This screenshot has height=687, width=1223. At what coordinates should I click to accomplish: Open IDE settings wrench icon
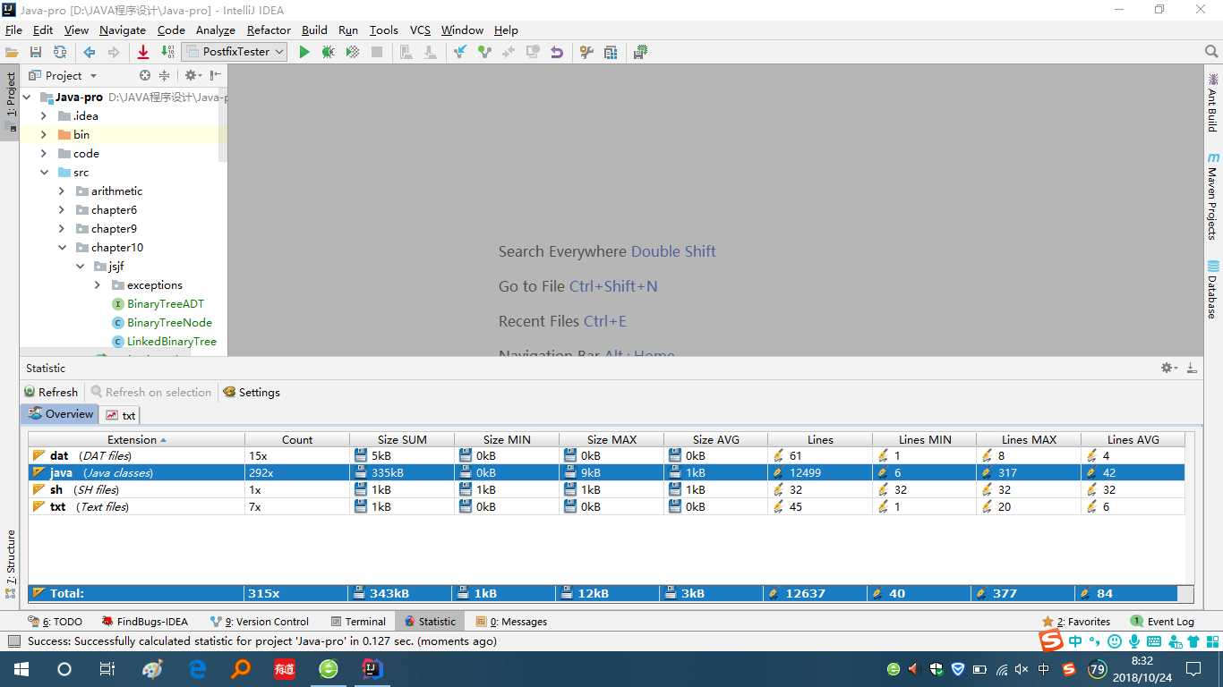tap(586, 52)
